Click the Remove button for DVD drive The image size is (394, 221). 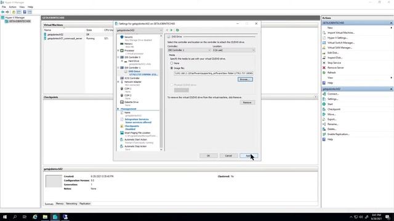(247, 103)
